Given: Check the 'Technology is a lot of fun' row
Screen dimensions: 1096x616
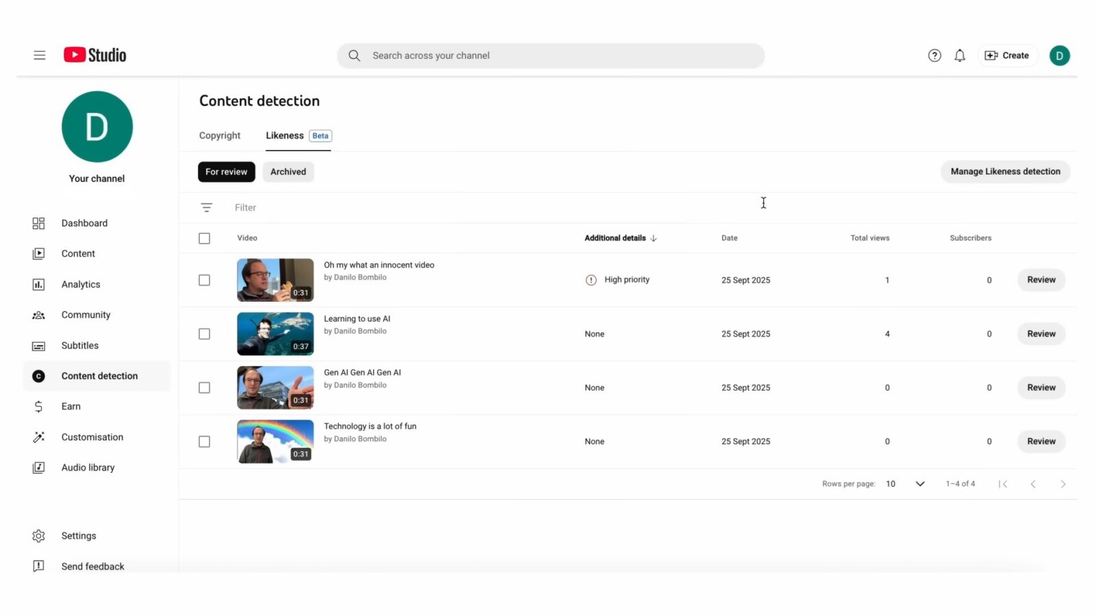Looking at the screenshot, I should click(204, 441).
